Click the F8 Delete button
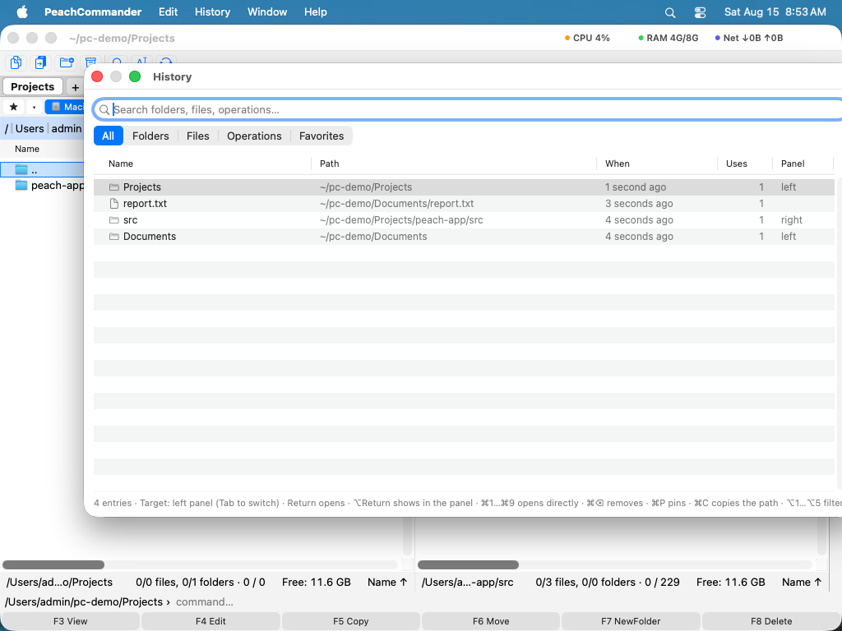This screenshot has height=631, width=842. point(771,621)
